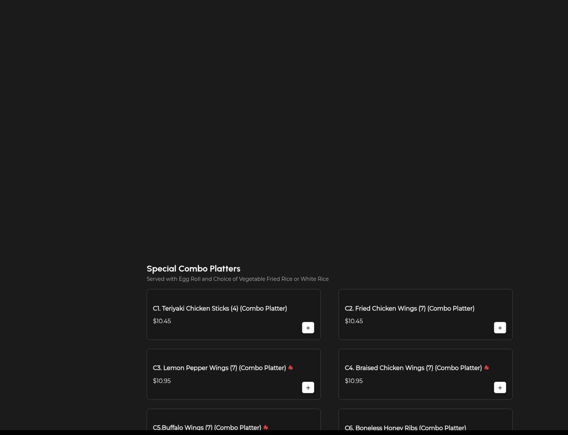The width and height of the screenshot is (568, 435).
Task: Click the $10.95 price under Lemon Pepper Wings
Action: (x=162, y=381)
